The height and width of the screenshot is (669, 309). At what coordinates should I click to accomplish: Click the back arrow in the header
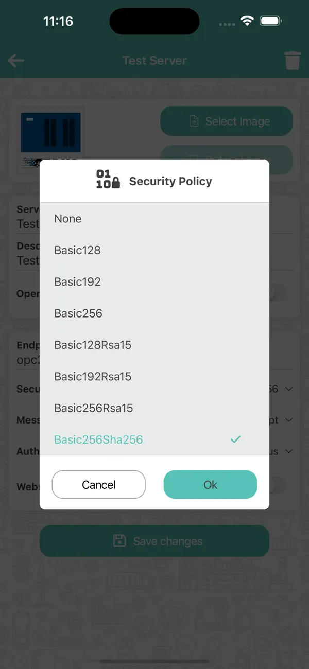(15, 60)
